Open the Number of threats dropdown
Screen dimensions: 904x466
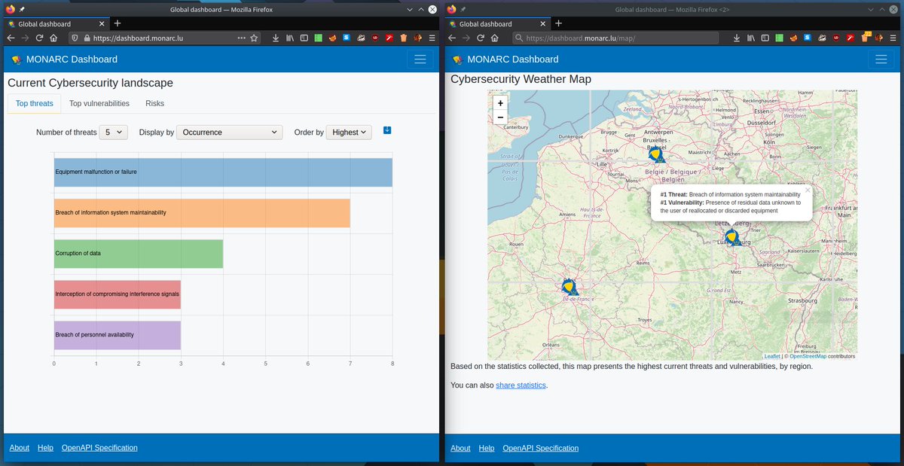[x=114, y=132]
